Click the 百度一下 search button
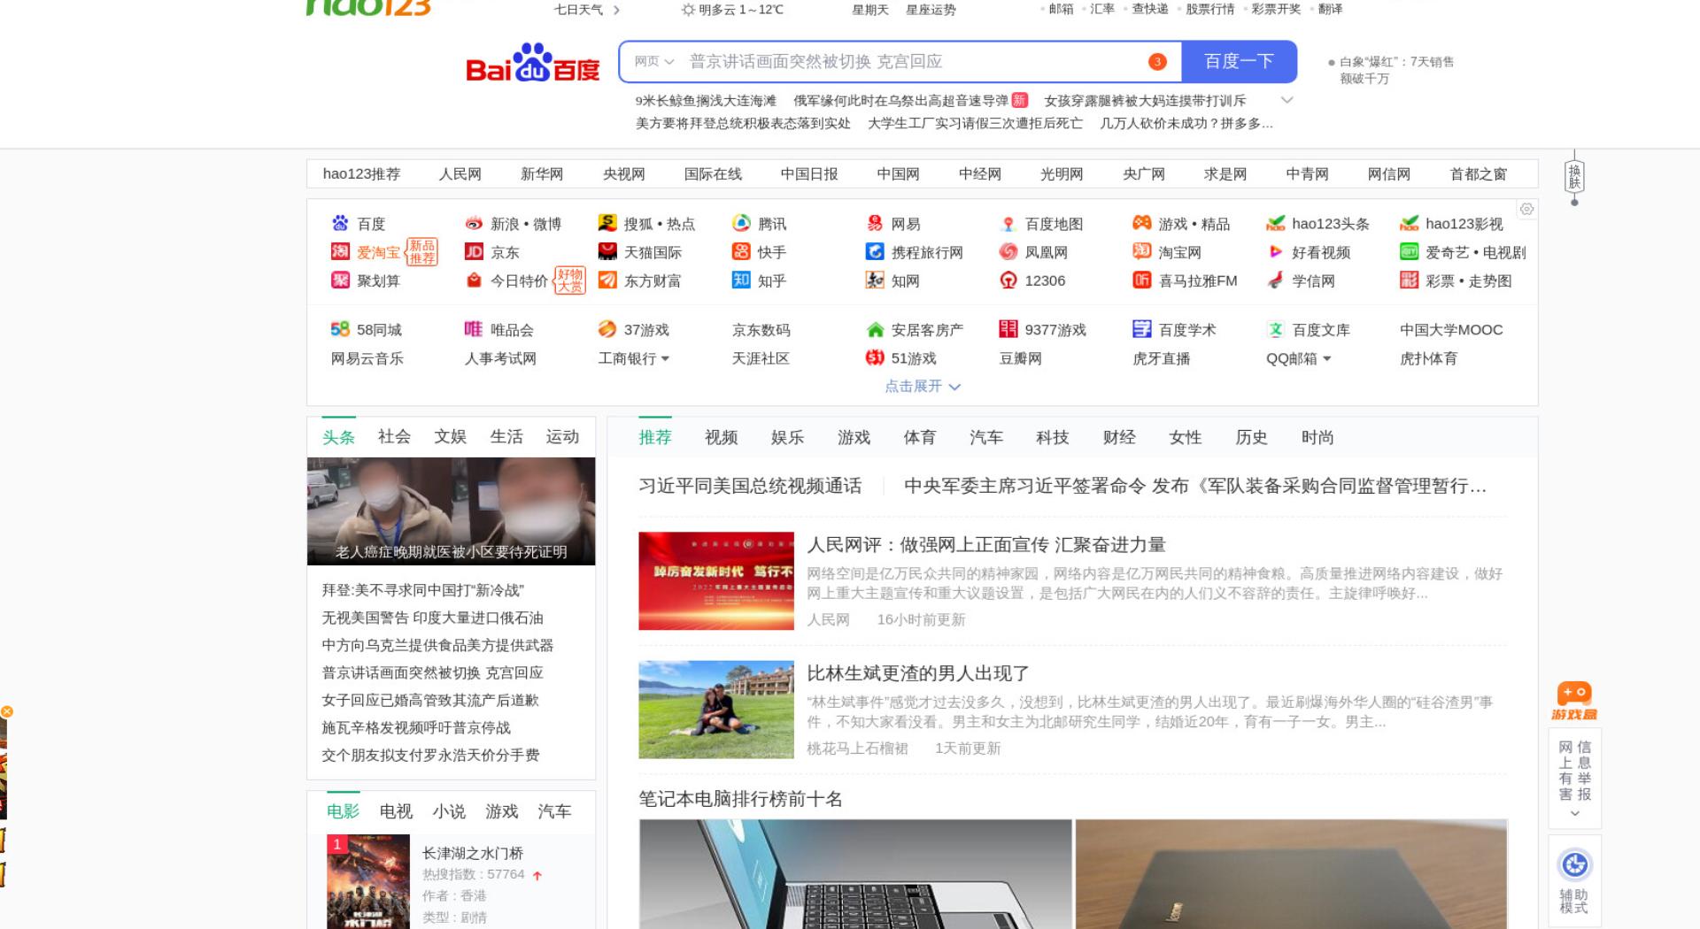The image size is (1700, 929). coord(1239,61)
